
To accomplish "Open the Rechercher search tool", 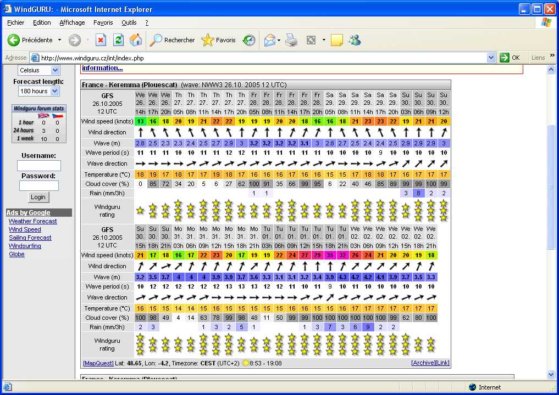I will [173, 40].
